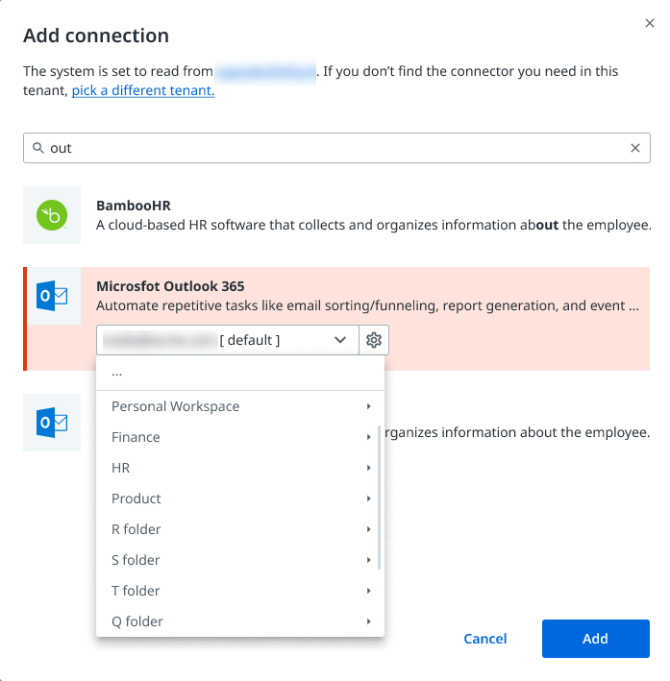Screen dimensions: 670x681
Task: Select HR from the folder list
Action: [x=121, y=468]
